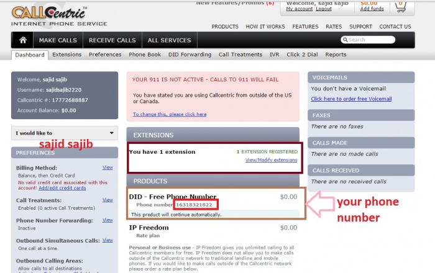The image size is (435, 273).
Task: Click the Callcentric logo
Action: point(59,16)
